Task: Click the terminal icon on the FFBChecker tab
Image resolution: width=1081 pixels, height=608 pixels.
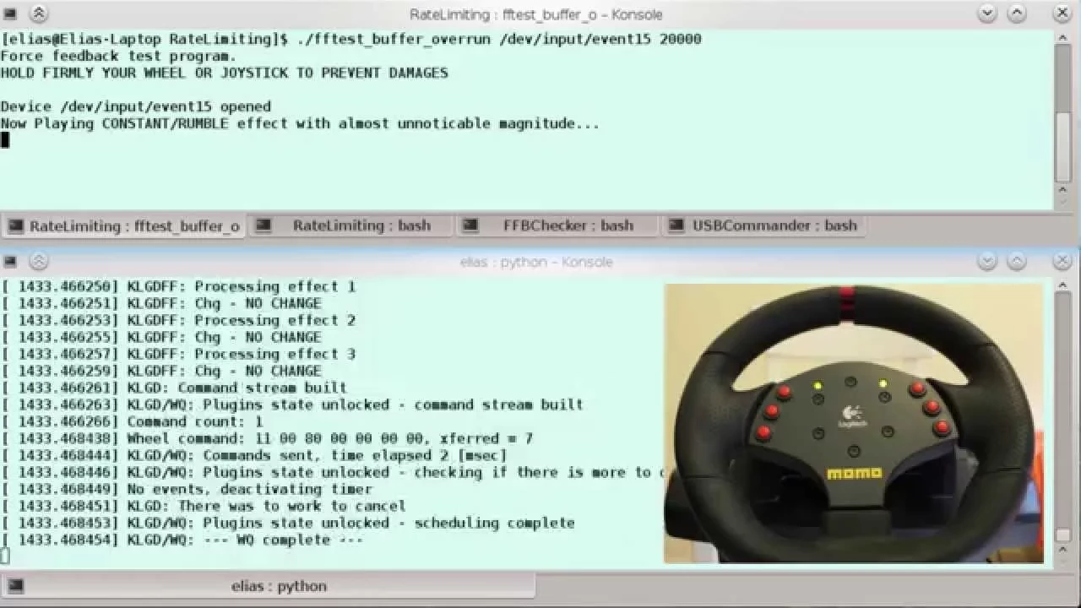Action: coord(470,225)
